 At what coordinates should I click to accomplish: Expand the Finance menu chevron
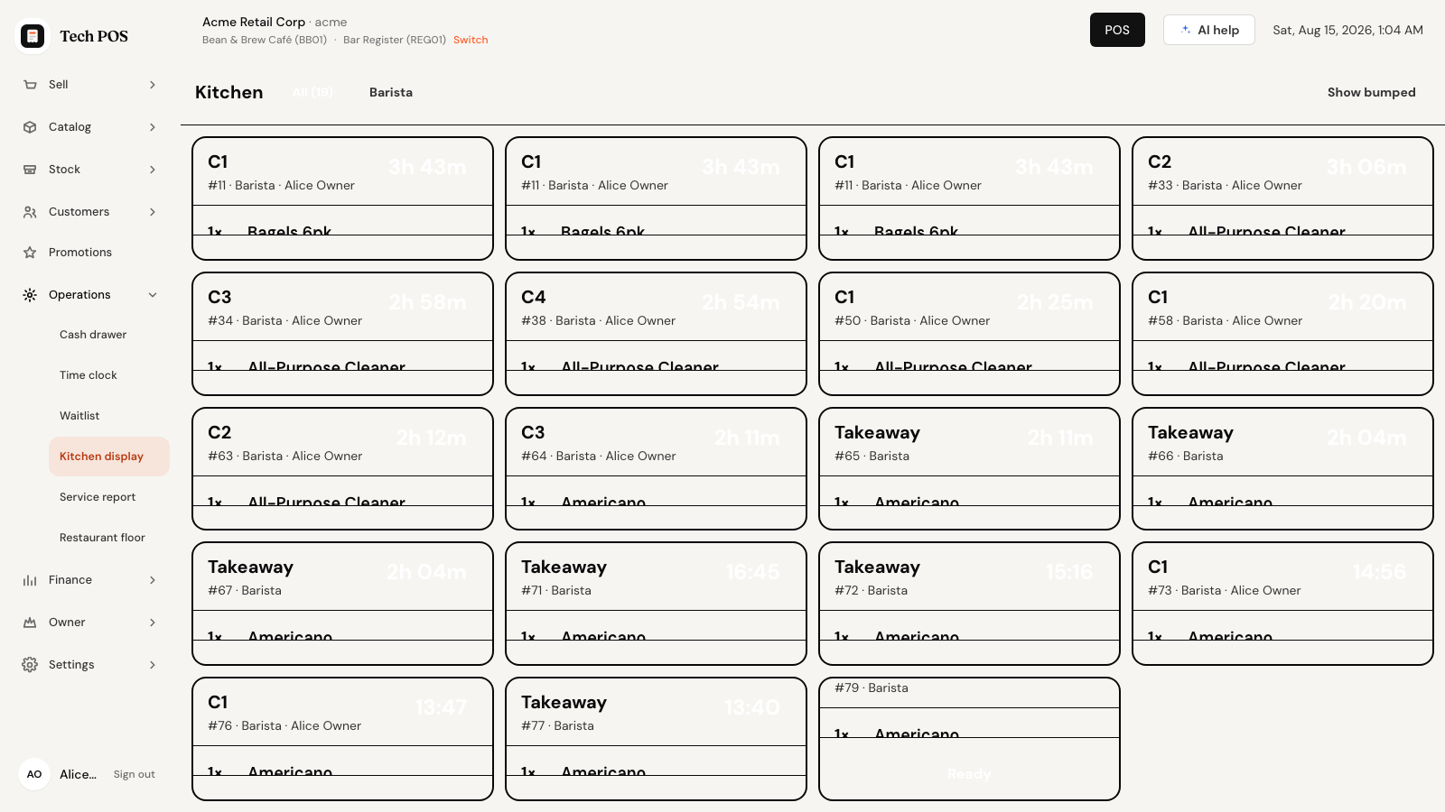(x=153, y=580)
